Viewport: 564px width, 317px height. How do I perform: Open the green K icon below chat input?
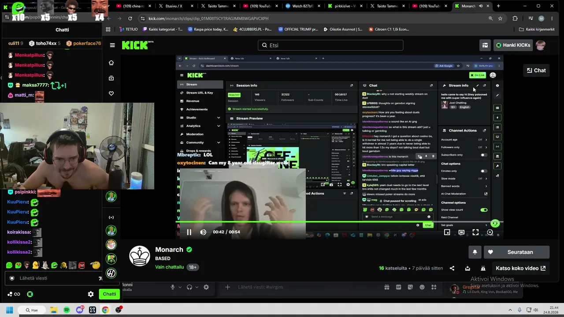[30, 294]
